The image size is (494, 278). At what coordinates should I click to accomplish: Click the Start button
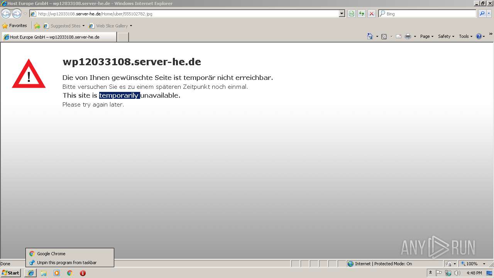[11, 273]
